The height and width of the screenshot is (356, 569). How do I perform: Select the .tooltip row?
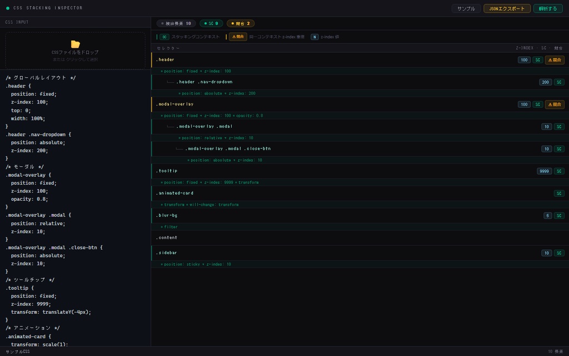coord(360,171)
